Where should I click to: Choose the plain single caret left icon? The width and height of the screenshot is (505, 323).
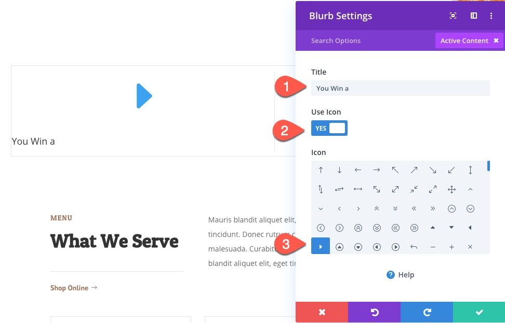[x=339, y=208]
